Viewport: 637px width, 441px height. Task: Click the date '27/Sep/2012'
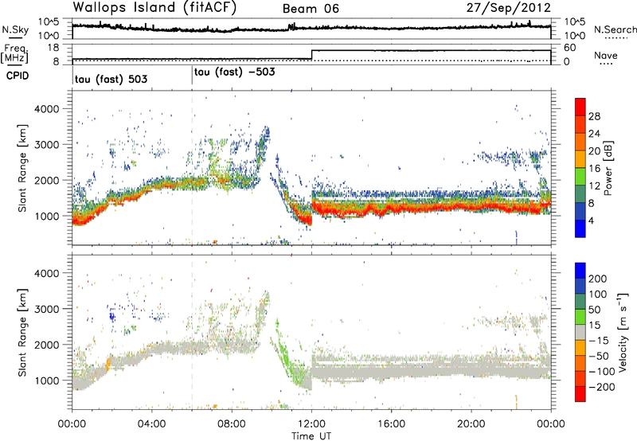(508, 7)
